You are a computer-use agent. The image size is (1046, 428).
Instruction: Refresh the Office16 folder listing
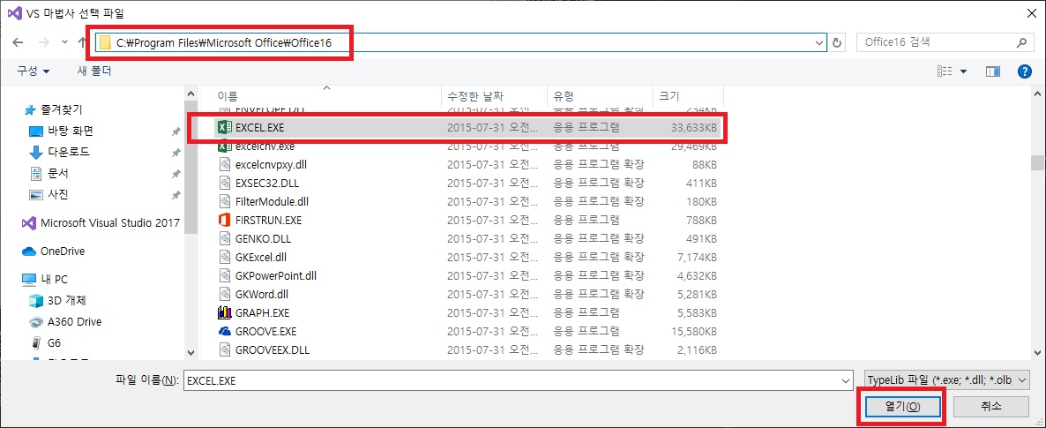(838, 42)
